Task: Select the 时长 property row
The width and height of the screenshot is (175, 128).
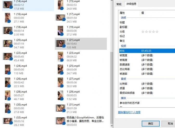Action: [146, 51]
